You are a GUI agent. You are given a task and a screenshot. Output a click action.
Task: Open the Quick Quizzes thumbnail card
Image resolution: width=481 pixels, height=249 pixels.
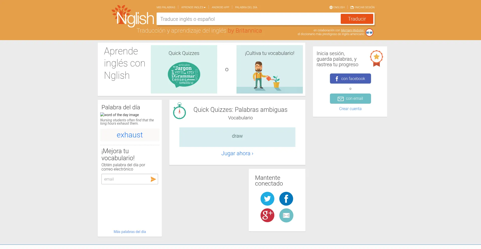pos(184,69)
